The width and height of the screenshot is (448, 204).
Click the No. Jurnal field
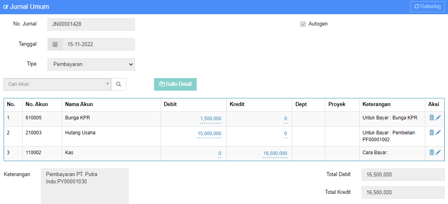pyautogui.click(x=91, y=25)
